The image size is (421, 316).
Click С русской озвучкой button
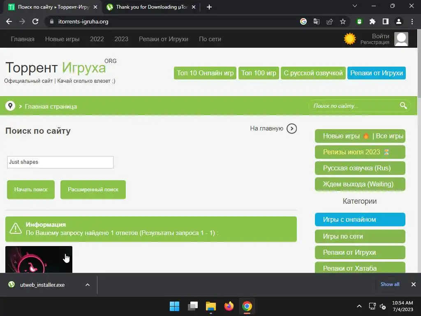(x=313, y=73)
